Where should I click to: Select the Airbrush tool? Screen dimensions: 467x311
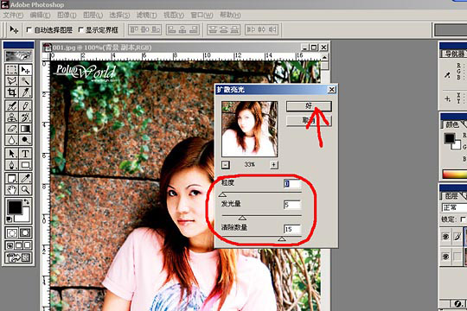[12, 105]
